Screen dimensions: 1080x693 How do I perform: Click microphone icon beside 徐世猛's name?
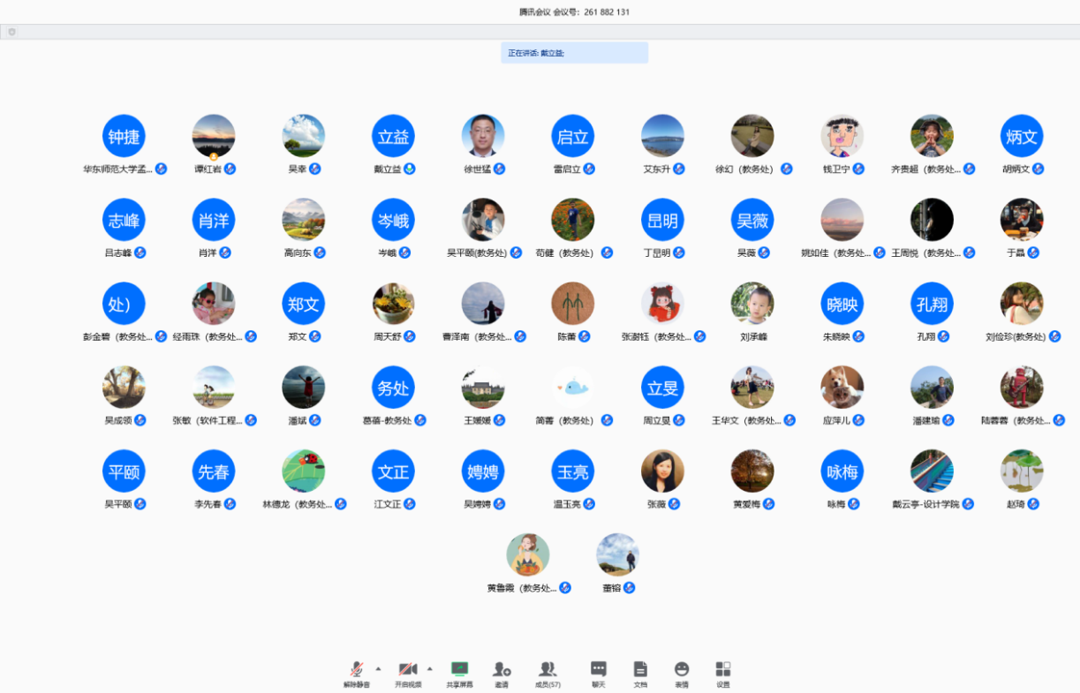click(x=500, y=169)
